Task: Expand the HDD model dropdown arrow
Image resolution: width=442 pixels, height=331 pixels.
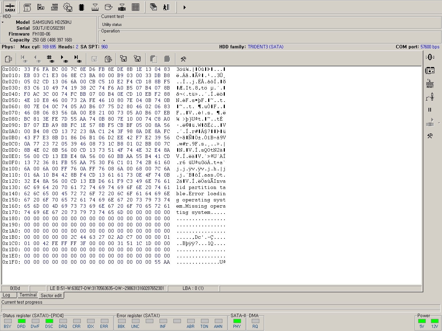Action: (3, 22)
